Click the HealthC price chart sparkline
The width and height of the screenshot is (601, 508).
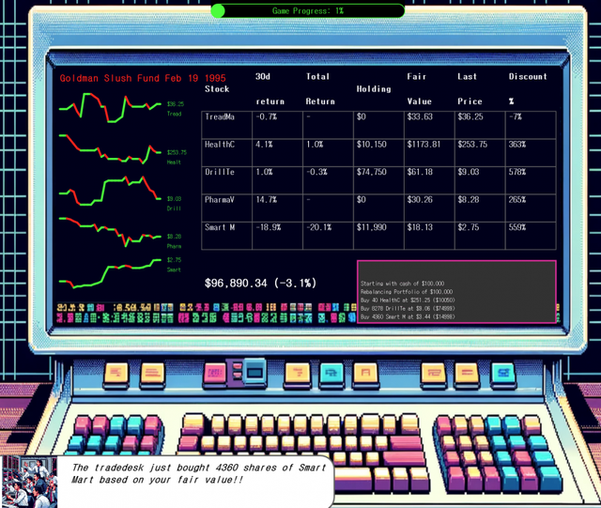point(110,150)
